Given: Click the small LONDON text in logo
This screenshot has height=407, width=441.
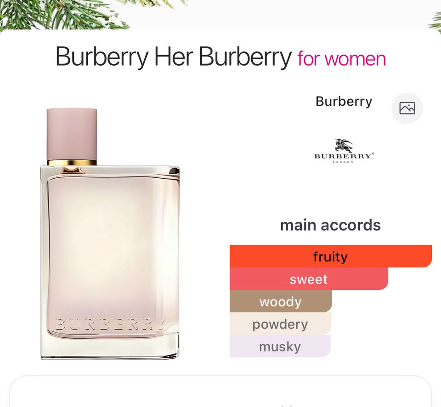Looking at the screenshot, I should pos(343,162).
